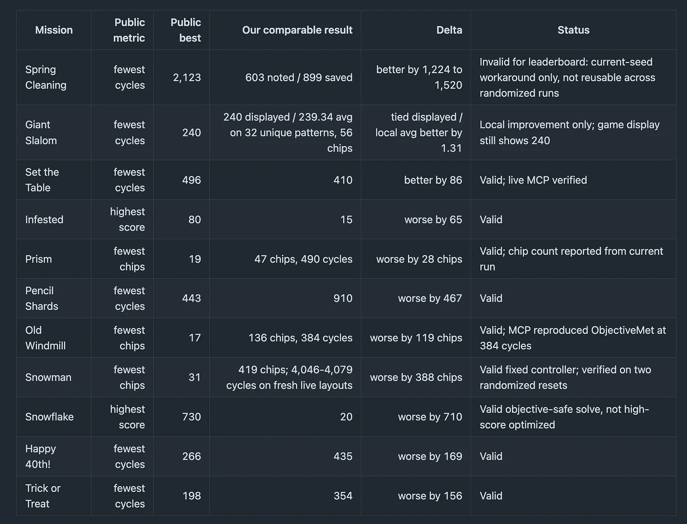Click the Mission column header

(54, 30)
